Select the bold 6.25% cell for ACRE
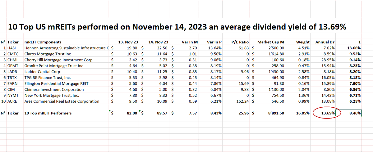373x152 pixels. pos(355,101)
